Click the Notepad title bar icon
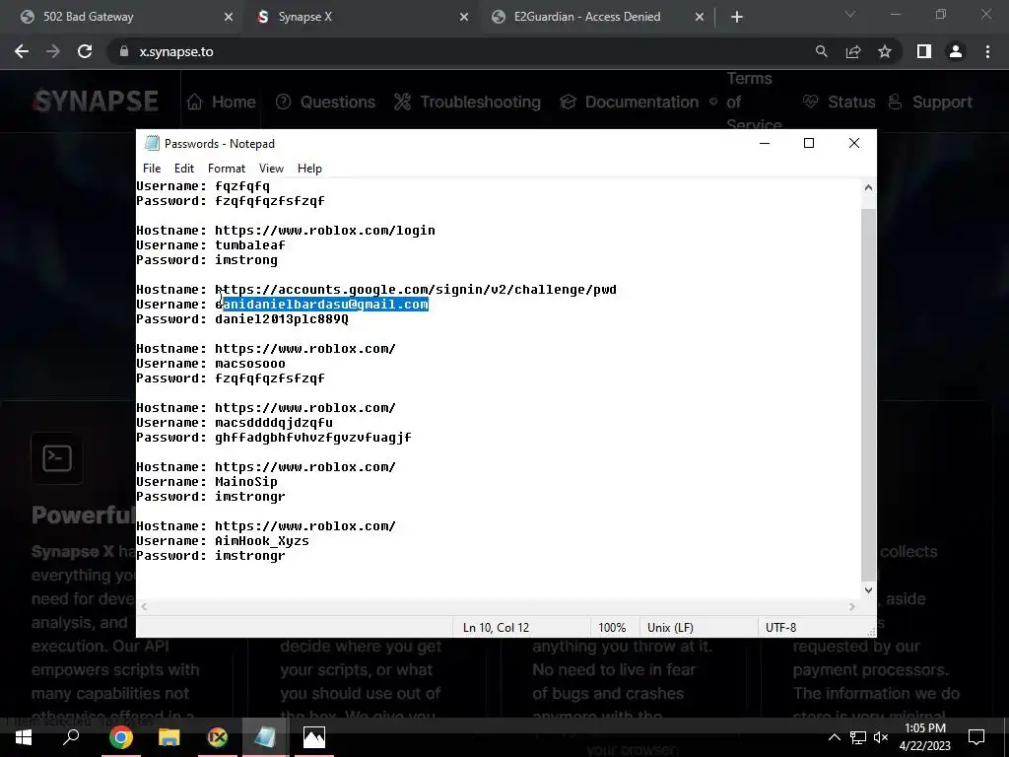The width and height of the screenshot is (1009, 757). tap(152, 143)
